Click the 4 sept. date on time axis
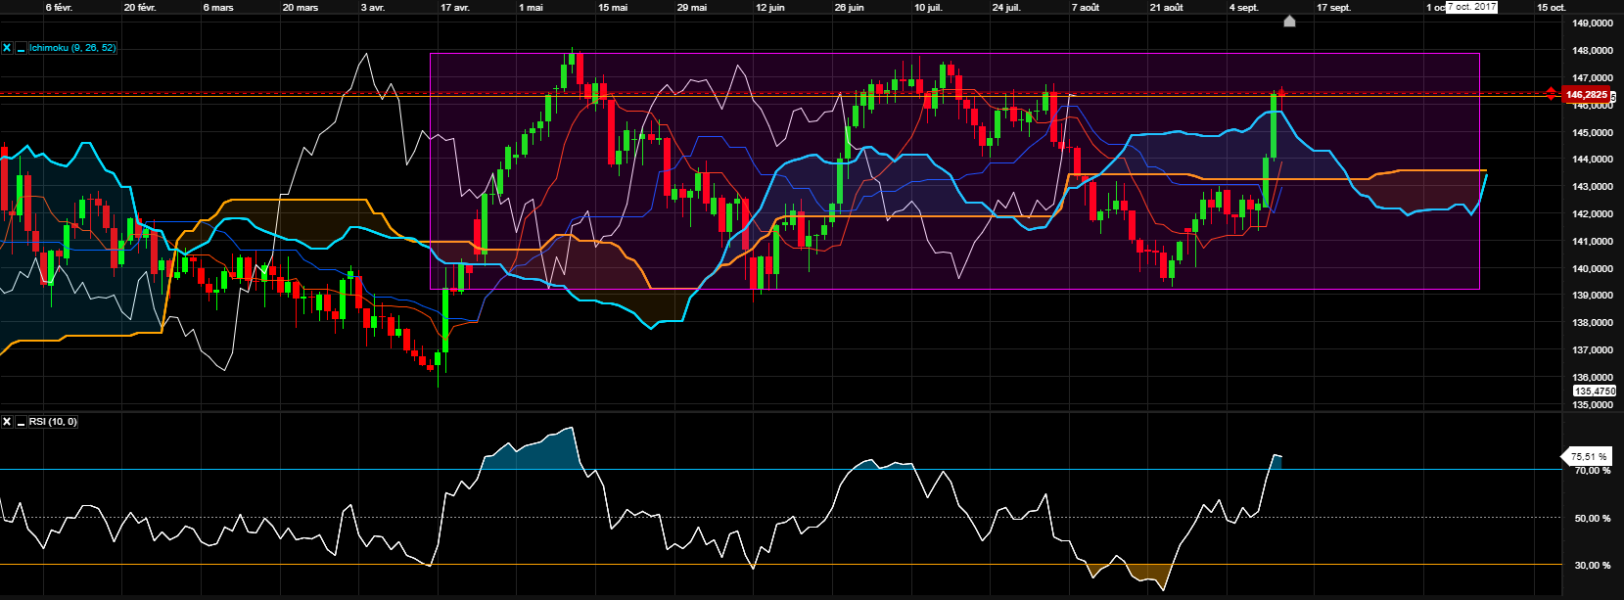Image resolution: width=1624 pixels, height=600 pixels. click(1244, 7)
